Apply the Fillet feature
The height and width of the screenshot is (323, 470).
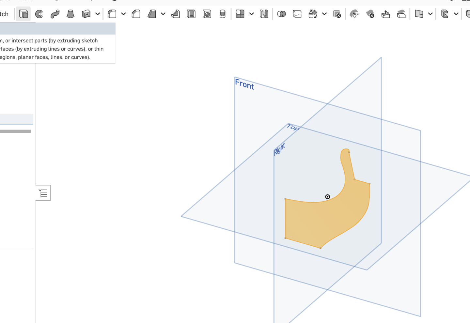click(x=111, y=14)
